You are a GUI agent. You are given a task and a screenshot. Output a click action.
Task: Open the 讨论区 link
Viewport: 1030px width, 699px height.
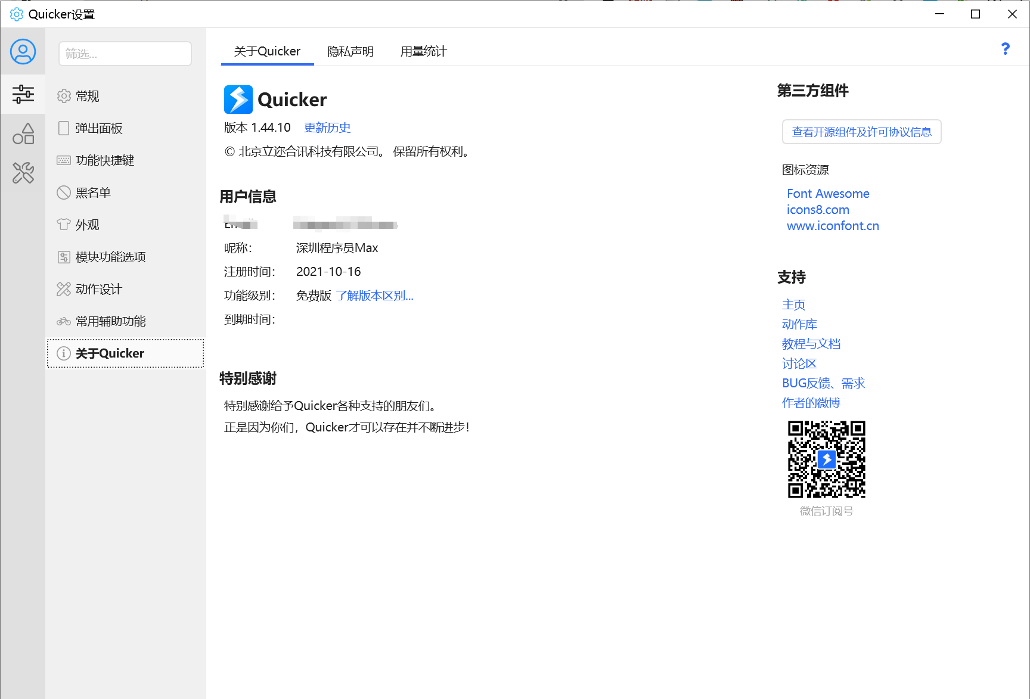(x=799, y=364)
